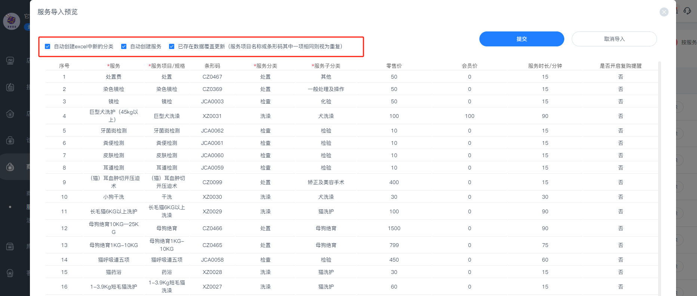697x296 pixels.
Task: Click the notepad with pen sidebar icon
Action: point(10,87)
